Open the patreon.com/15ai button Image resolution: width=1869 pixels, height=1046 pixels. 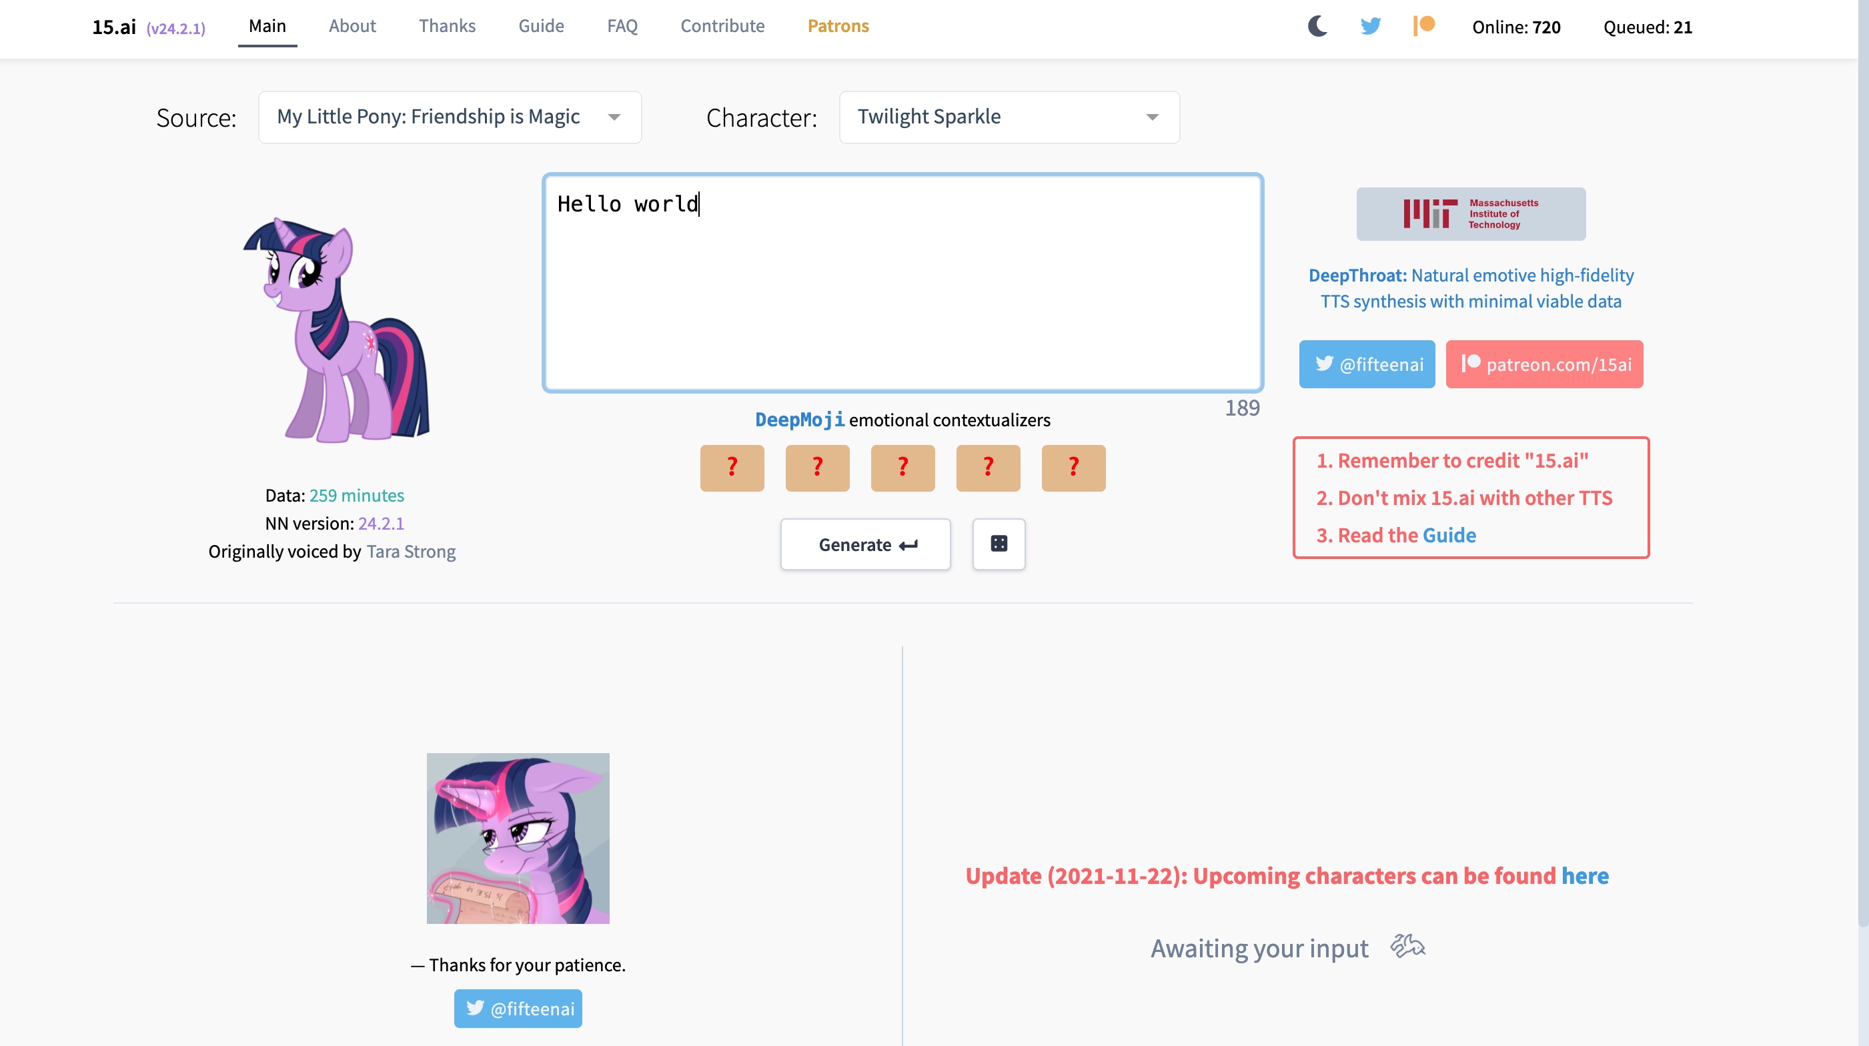coord(1544,364)
